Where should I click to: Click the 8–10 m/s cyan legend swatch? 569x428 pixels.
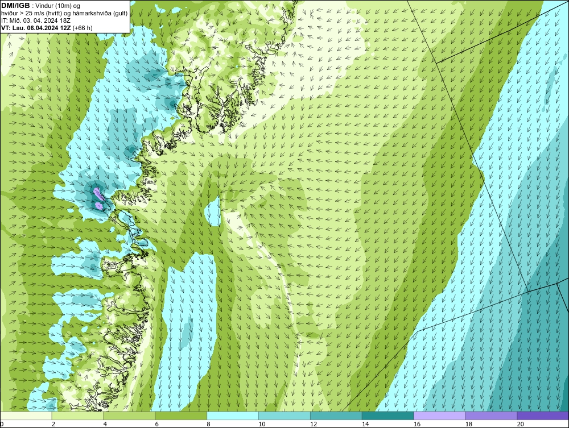coord(233,415)
